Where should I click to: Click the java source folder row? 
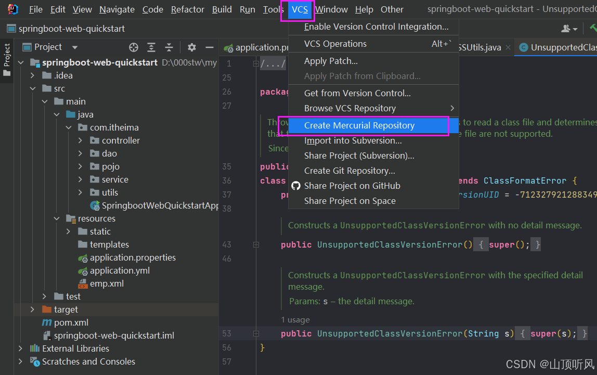116,114
